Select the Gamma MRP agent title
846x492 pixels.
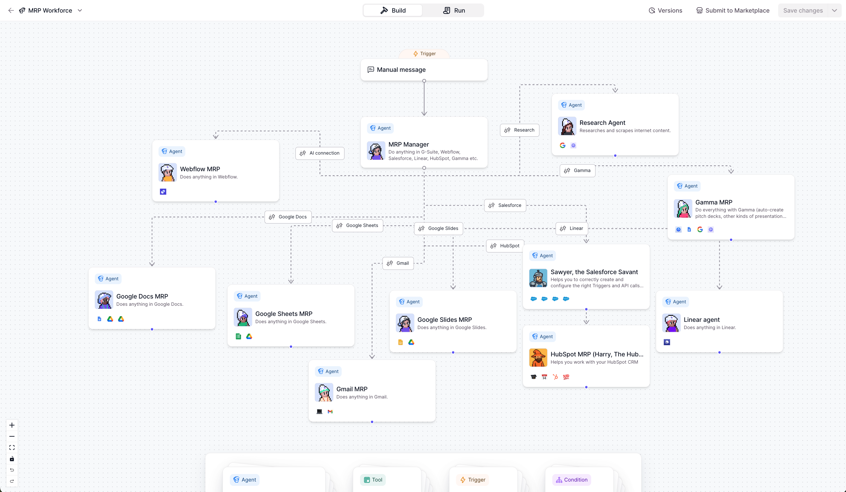click(714, 202)
